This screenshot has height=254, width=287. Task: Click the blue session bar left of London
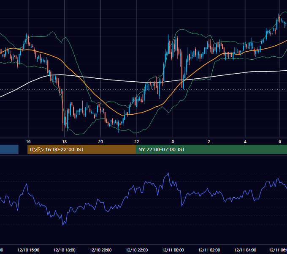pos(9,149)
